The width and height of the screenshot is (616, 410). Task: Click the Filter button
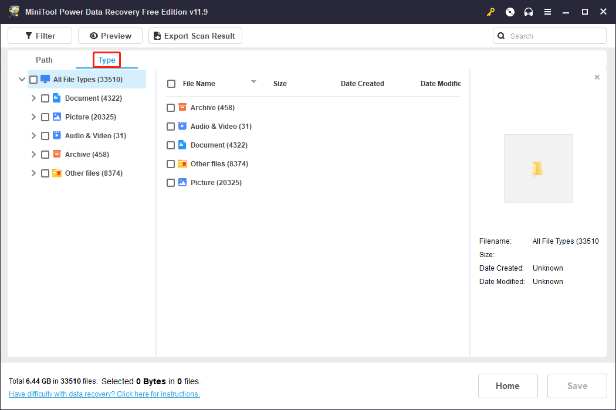(40, 36)
